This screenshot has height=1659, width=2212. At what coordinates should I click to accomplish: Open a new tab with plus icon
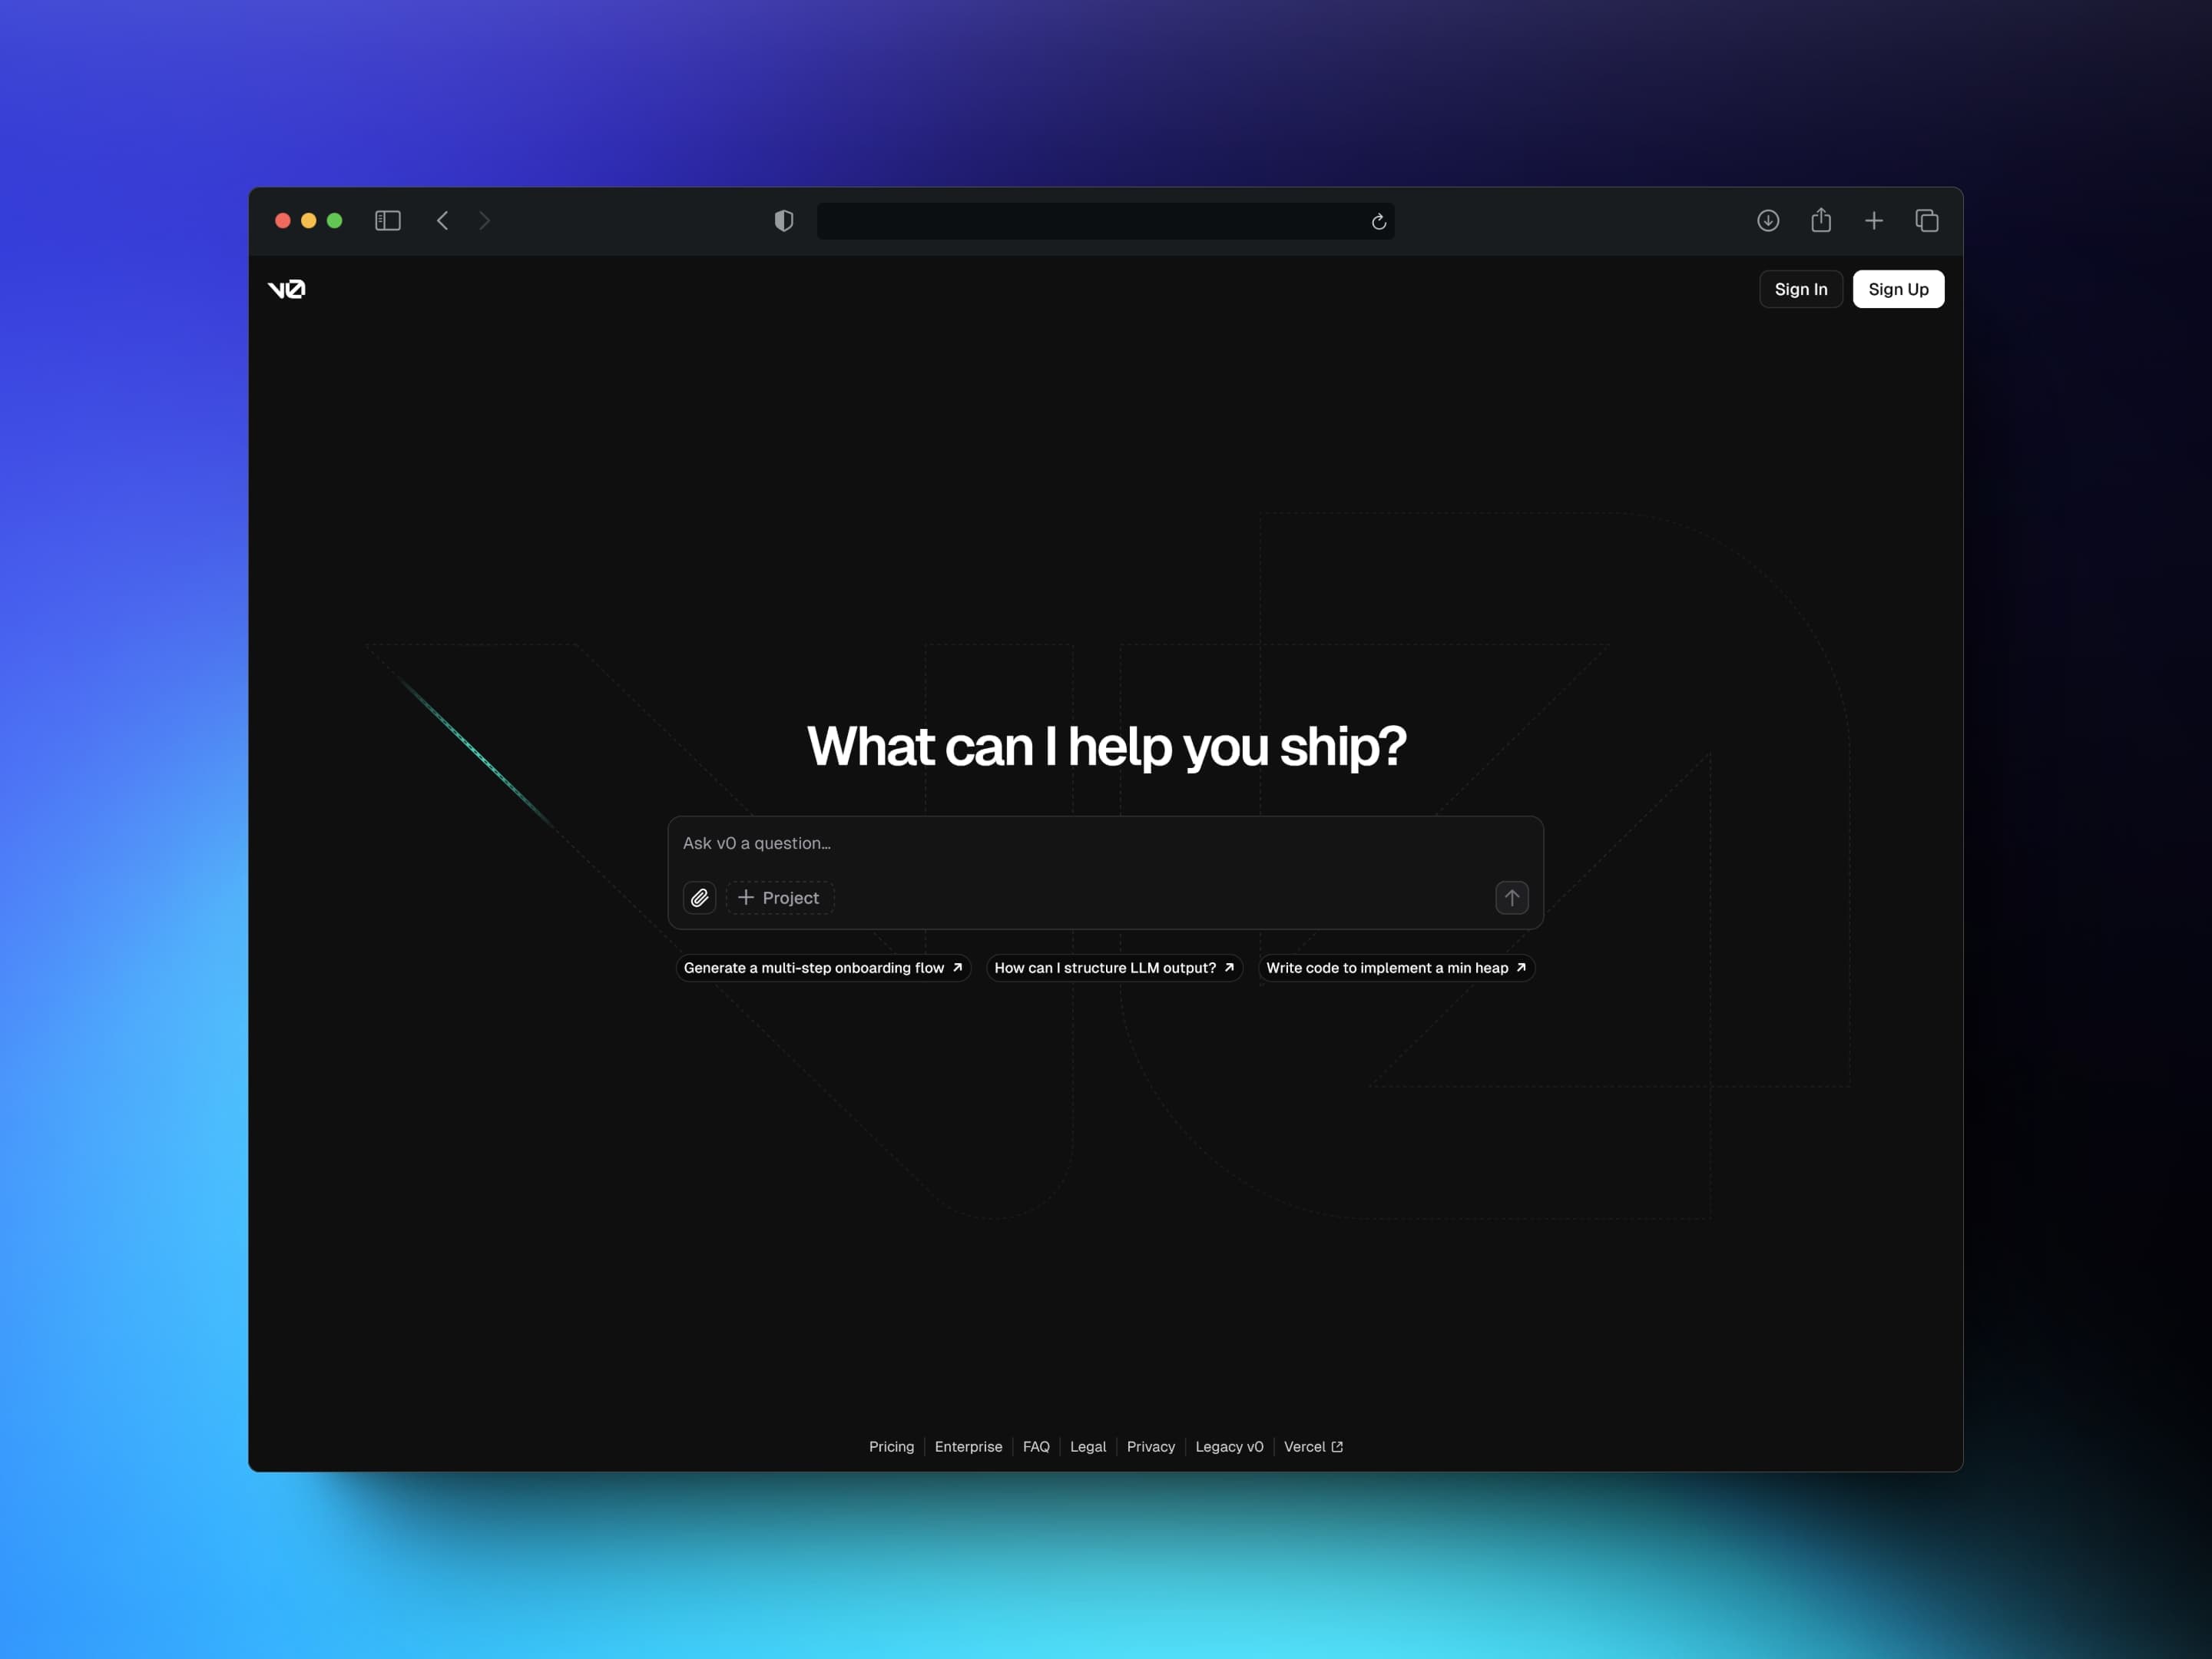pos(1873,221)
